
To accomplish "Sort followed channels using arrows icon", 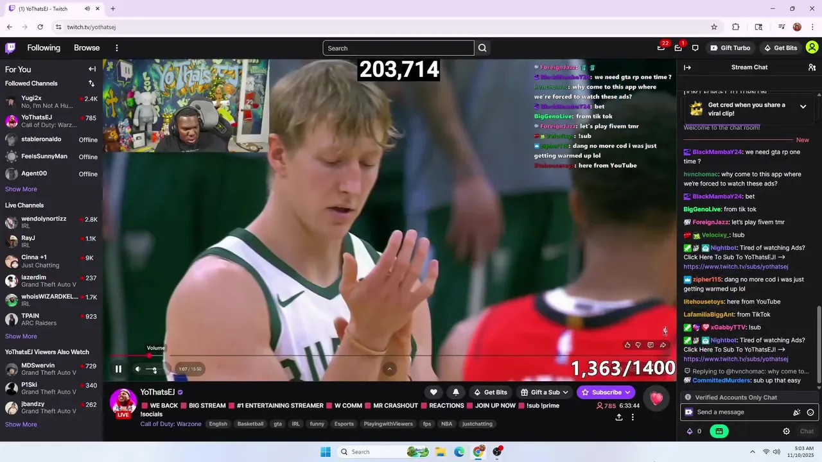I will tap(91, 83).
